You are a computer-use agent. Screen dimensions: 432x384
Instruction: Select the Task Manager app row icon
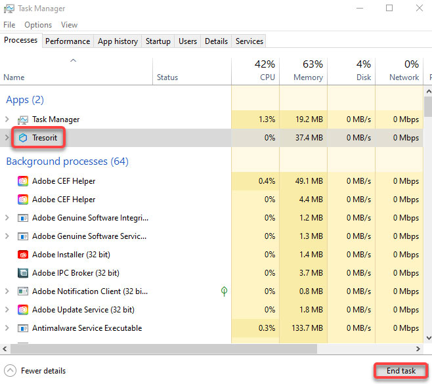[23, 119]
